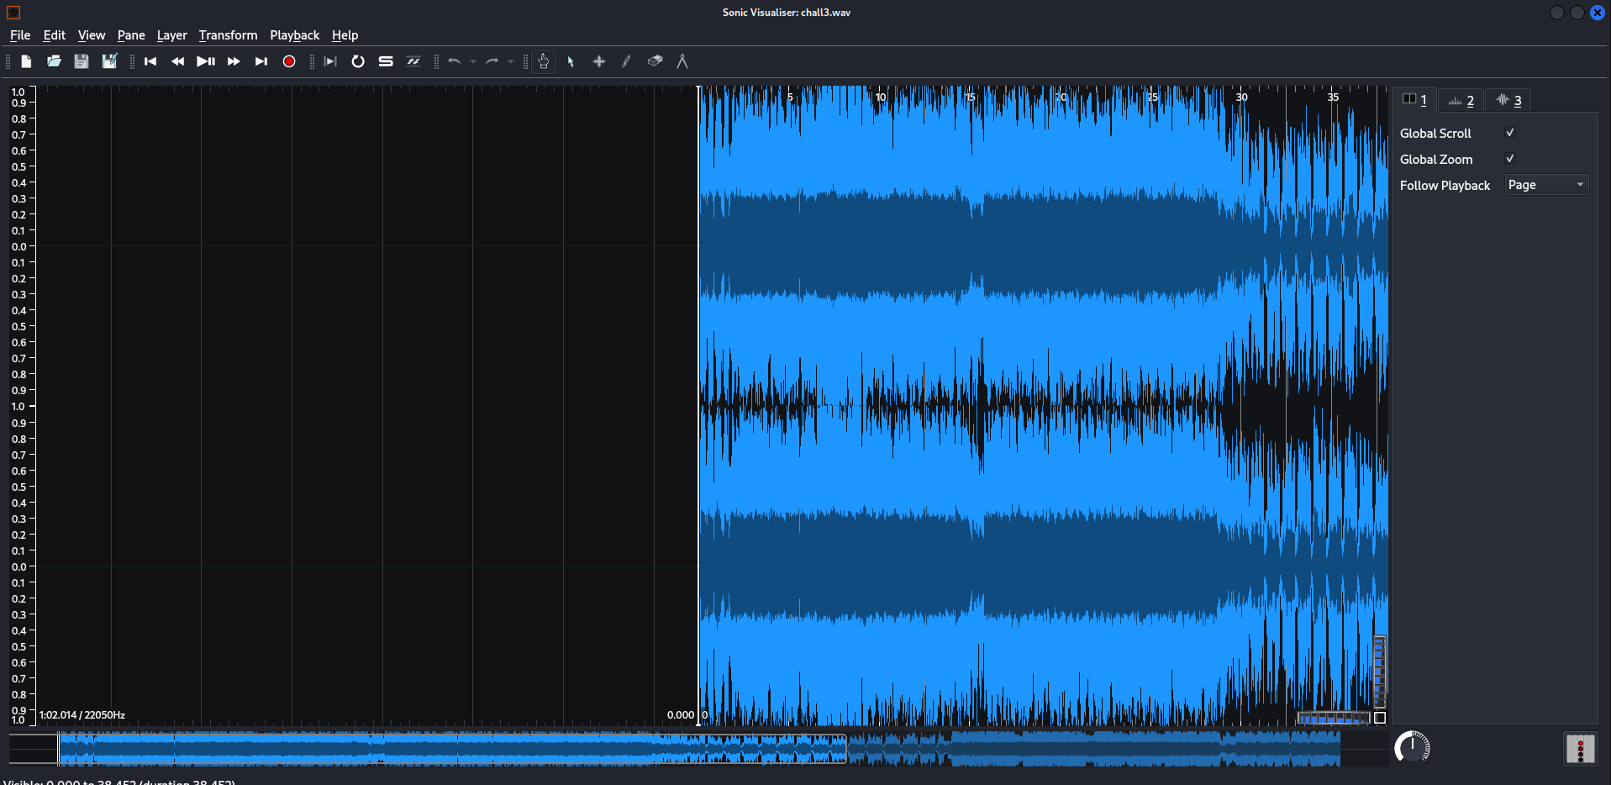Screen dimensions: 1611x785
Task: Choose the Draw pencil tool
Action: (626, 61)
